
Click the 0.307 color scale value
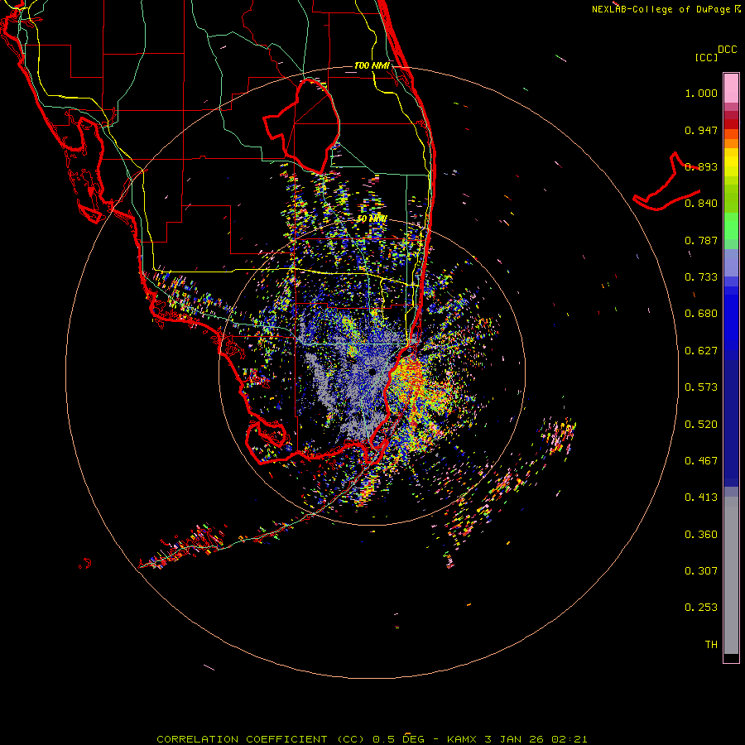pyautogui.click(x=701, y=571)
